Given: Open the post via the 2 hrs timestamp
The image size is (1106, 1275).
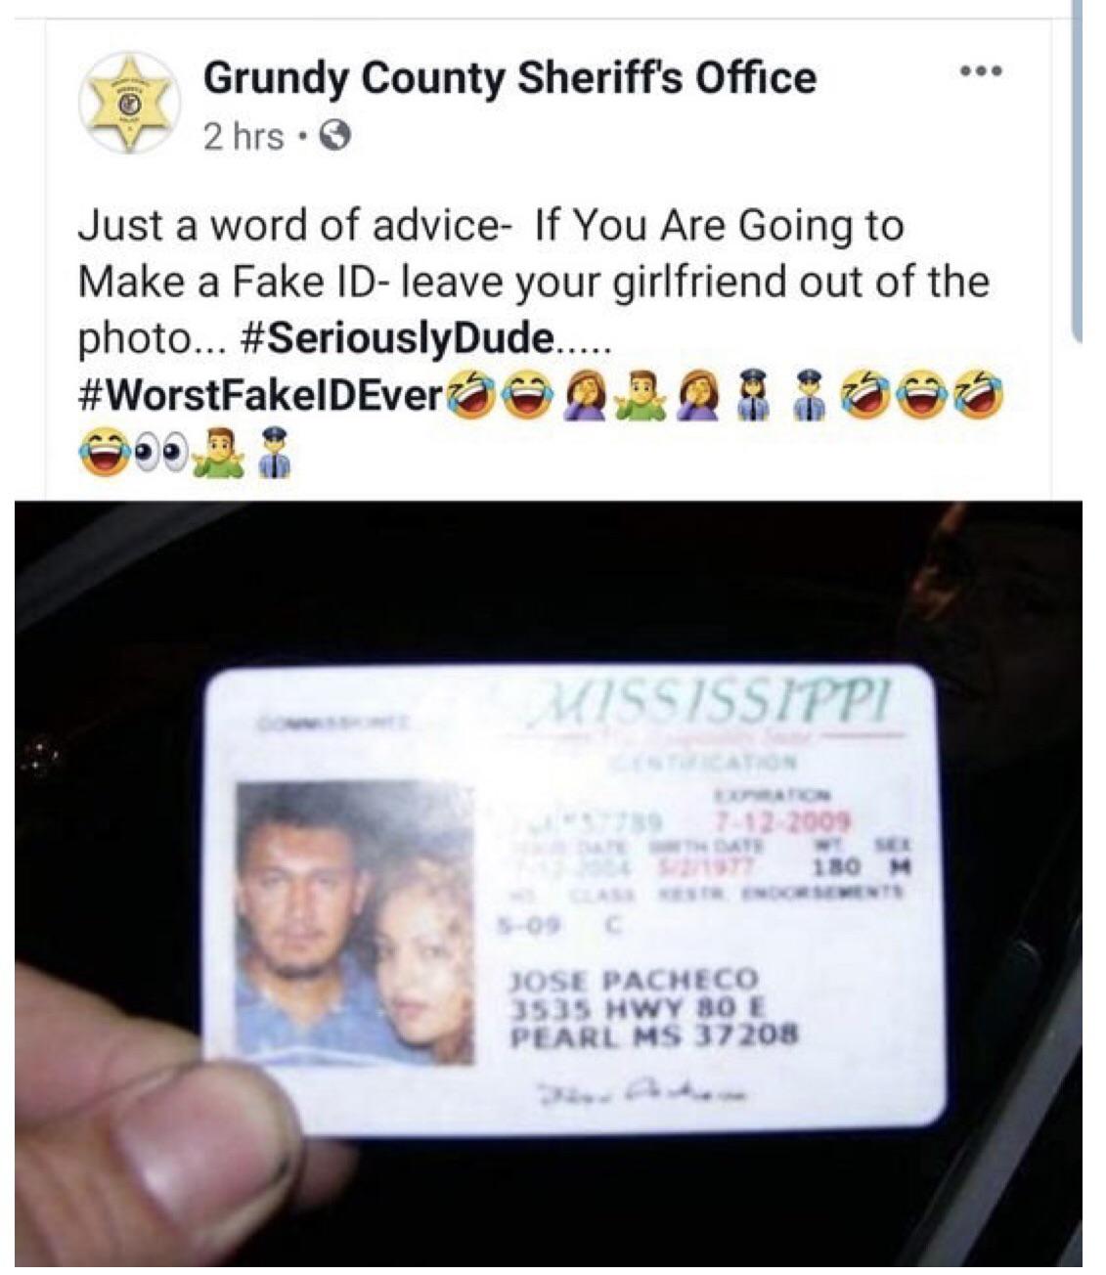Looking at the screenshot, I should [243, 137].
